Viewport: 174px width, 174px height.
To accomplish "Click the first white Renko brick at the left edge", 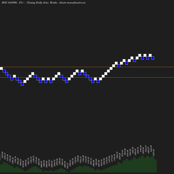I will point(1,69).
